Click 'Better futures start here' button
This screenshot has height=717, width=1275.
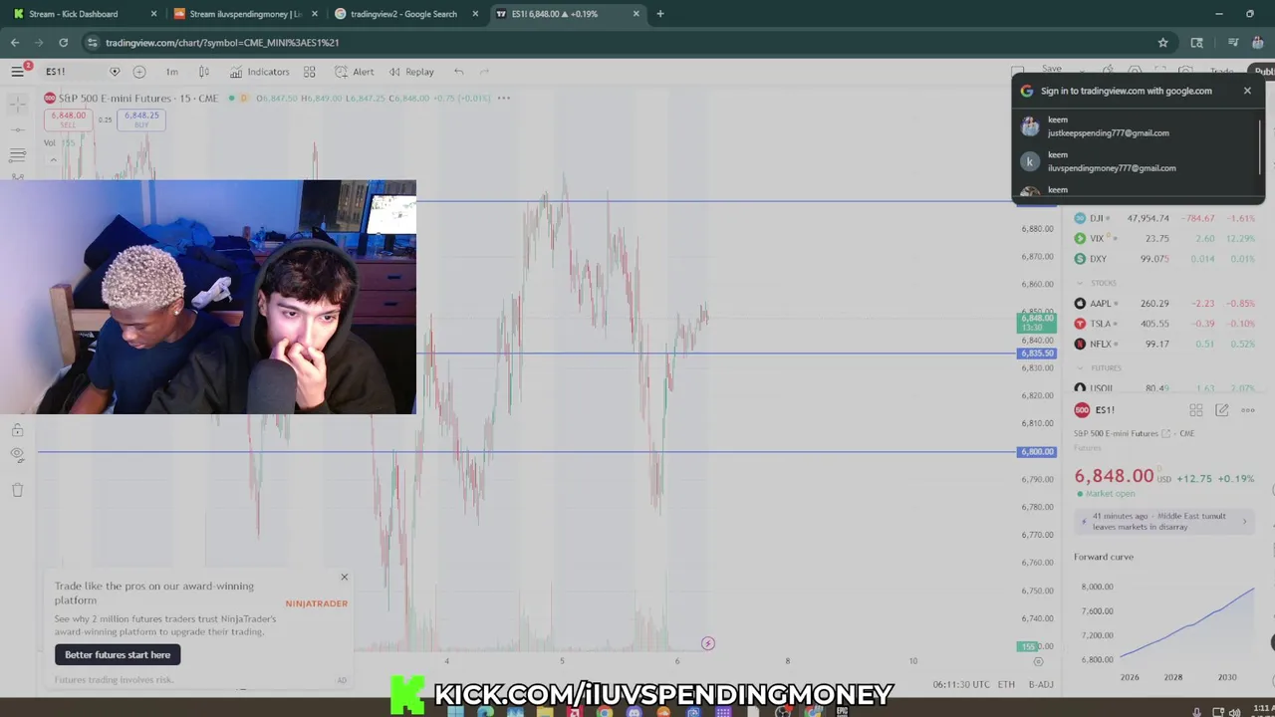tap(118, 654)
